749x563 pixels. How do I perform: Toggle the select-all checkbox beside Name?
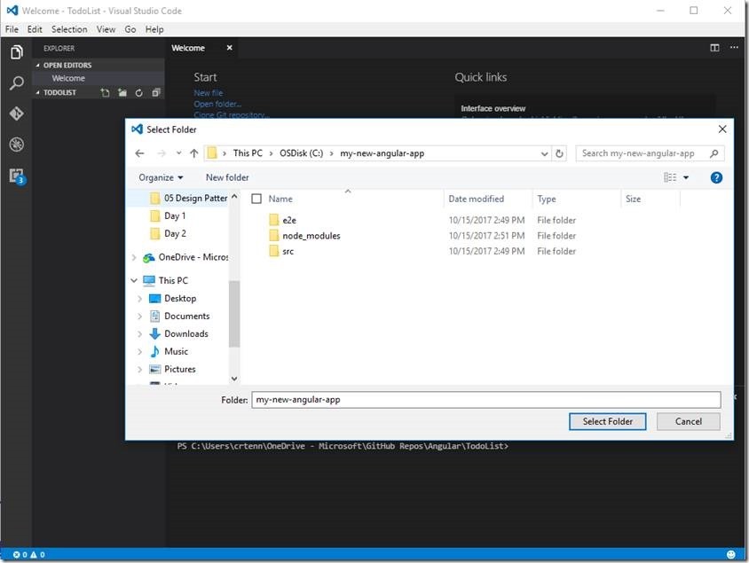[x=256, y=199]
